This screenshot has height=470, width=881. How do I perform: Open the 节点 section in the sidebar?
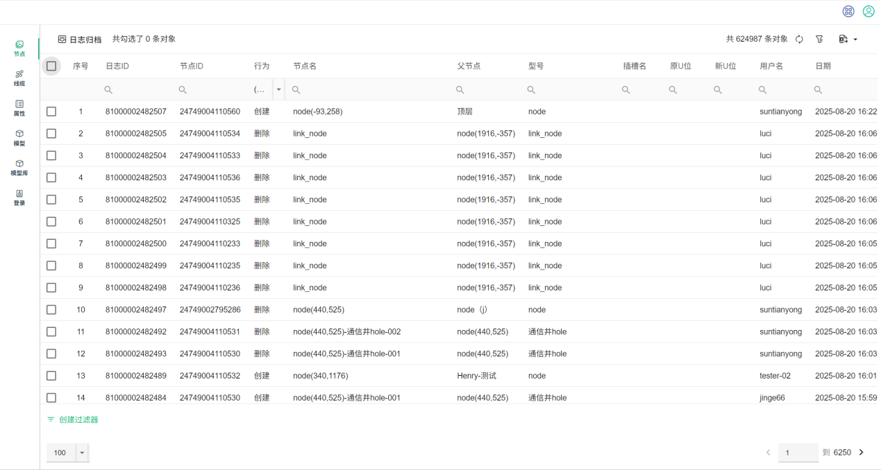click(x=19, y=48)
